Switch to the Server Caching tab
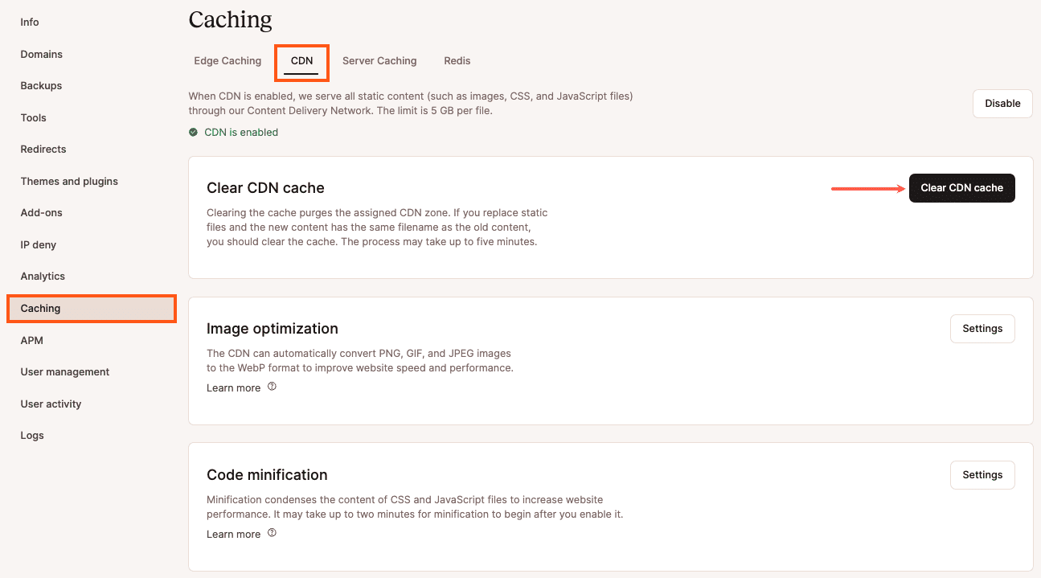The width and height of the screenshot is (1041, 578). point(379,61)
